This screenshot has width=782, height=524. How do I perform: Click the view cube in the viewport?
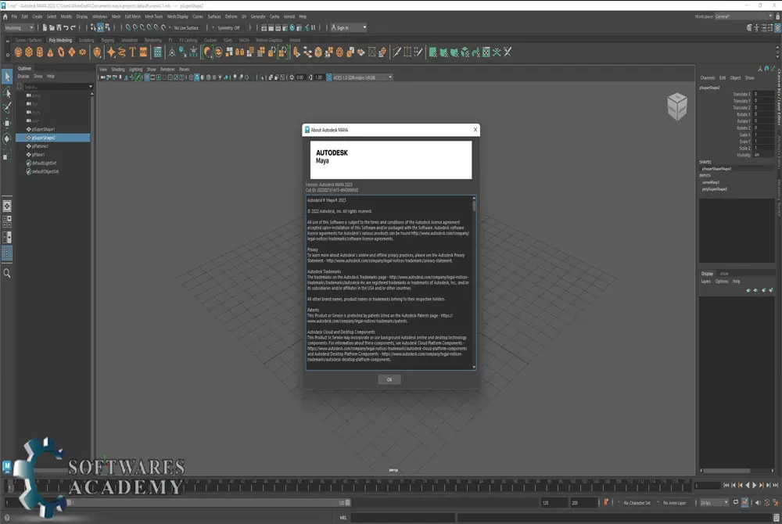676,106
